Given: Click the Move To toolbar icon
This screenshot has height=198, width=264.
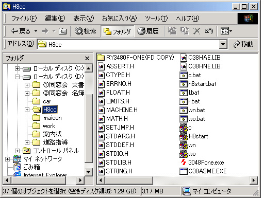Looking at the screenshot, I should click(x=172, y=31).
